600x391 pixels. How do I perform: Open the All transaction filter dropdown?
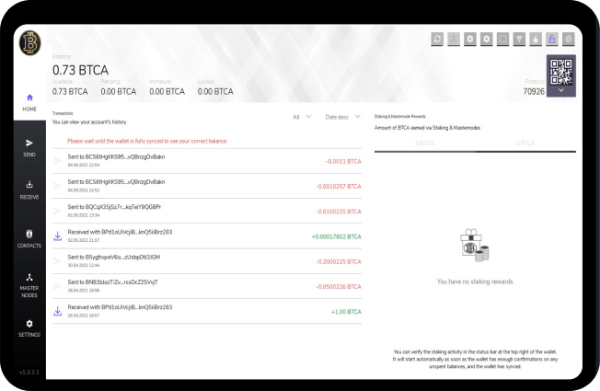[302, 116]
